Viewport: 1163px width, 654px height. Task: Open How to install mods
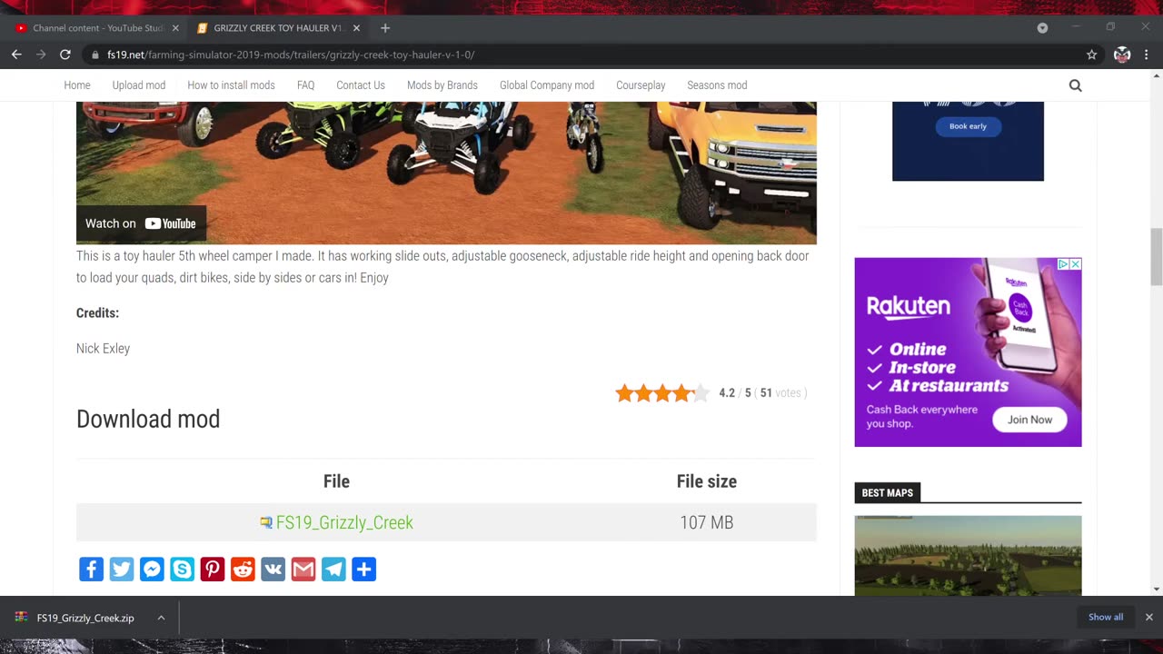pos(231,85)
